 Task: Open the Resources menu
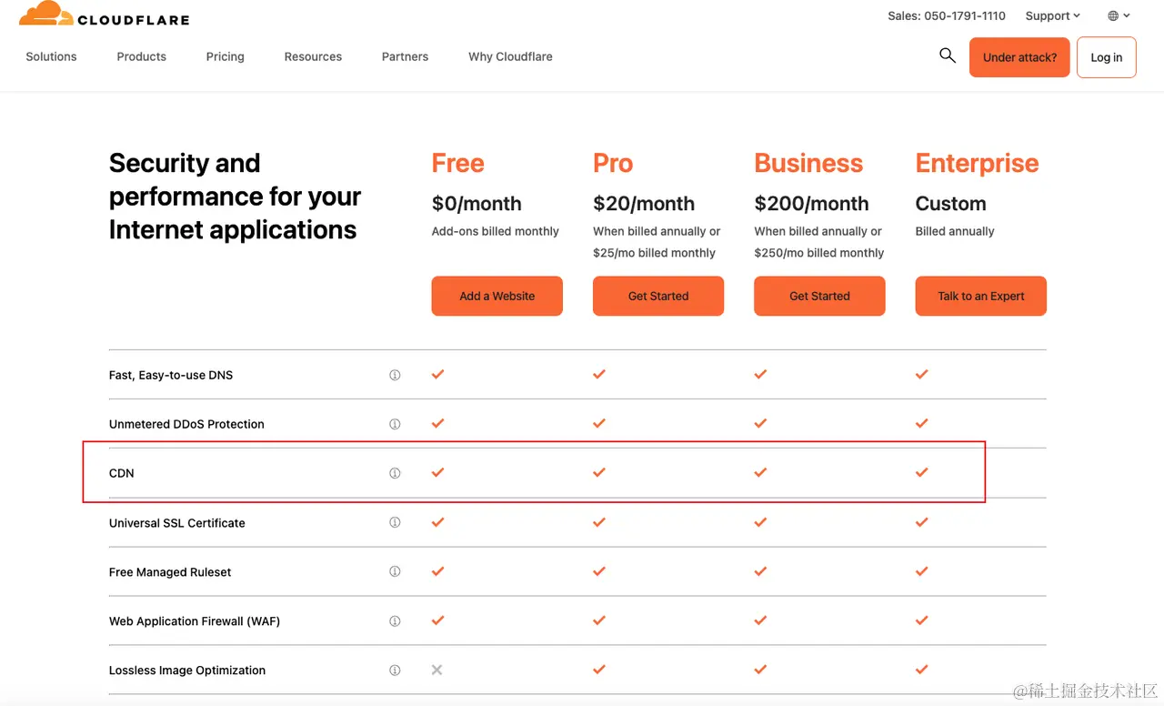tap(313, 56)
